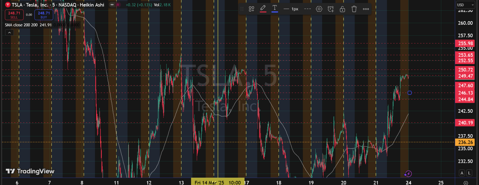Collapse the indicator legend with the chevron
Viewport: 479px width, 185px height.
(x=9, y=33)
